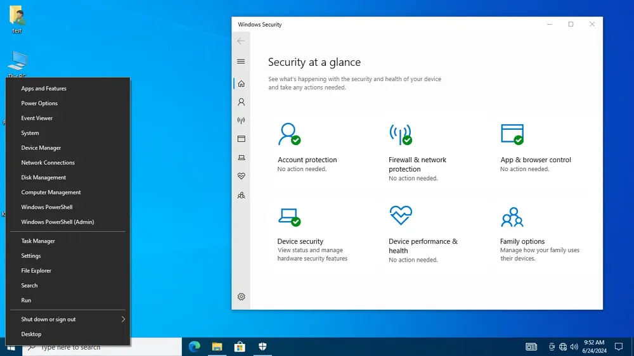Select Device security laptop sidebar icon
Viewport: 634px width, 356px height.
coord(241,158)
